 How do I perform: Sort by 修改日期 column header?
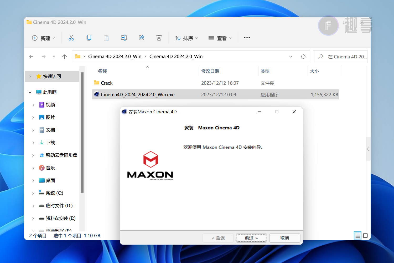point(210,71)
